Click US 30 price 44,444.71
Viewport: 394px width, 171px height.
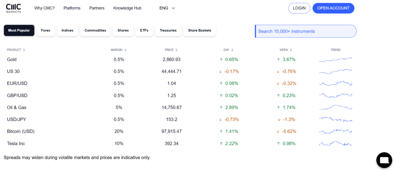pyautogui.click(x=172, y=71)
